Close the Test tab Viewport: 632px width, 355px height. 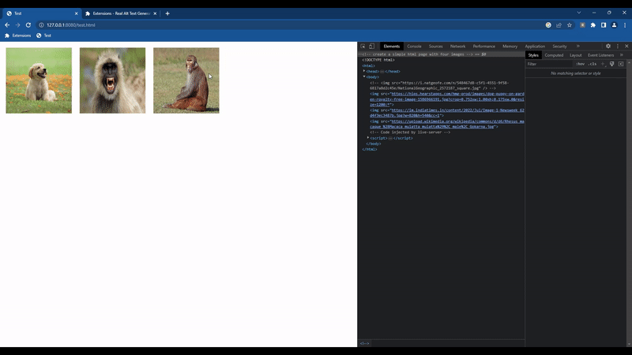point(76,13)
